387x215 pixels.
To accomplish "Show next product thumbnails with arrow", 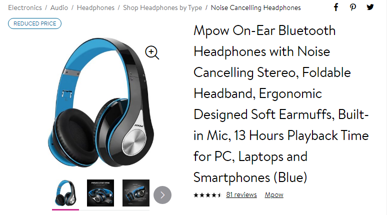I will (162, 195).
